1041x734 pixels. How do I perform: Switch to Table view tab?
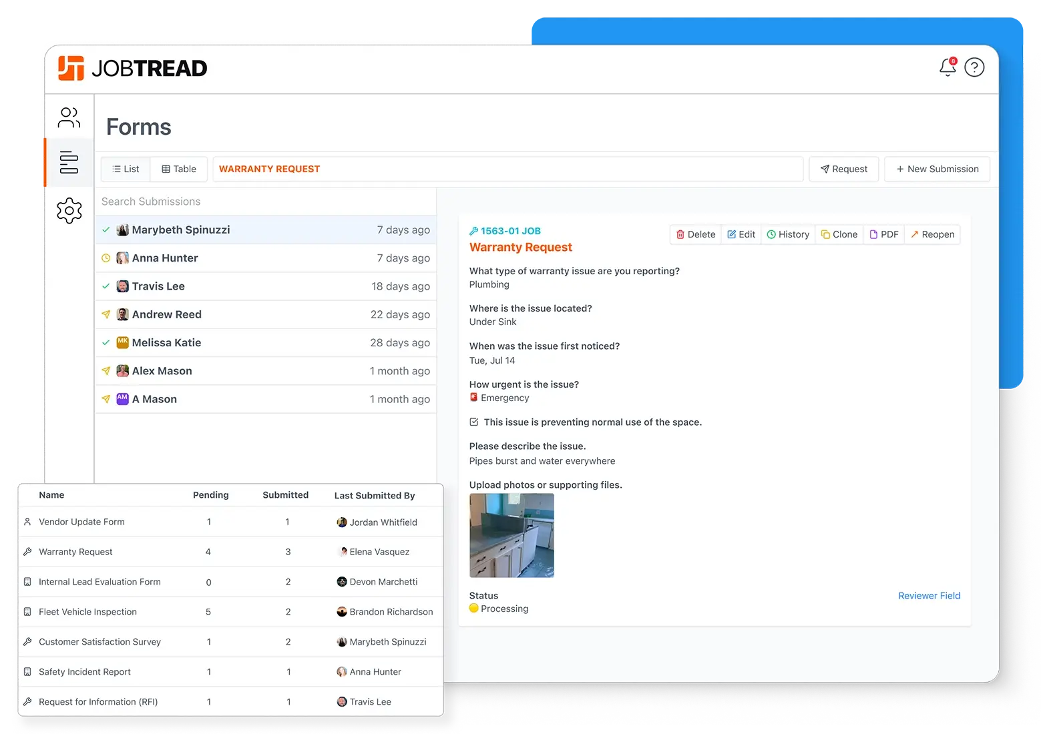[179, 169]
